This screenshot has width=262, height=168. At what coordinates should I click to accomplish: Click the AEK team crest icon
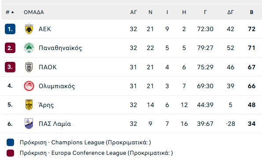29,29
